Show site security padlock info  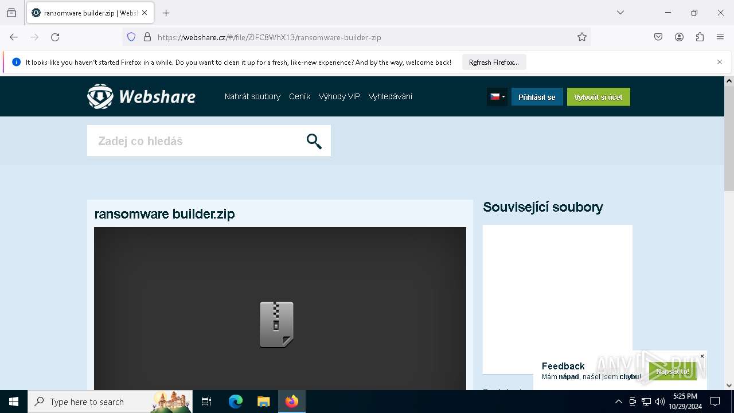(x=147, y=37)
